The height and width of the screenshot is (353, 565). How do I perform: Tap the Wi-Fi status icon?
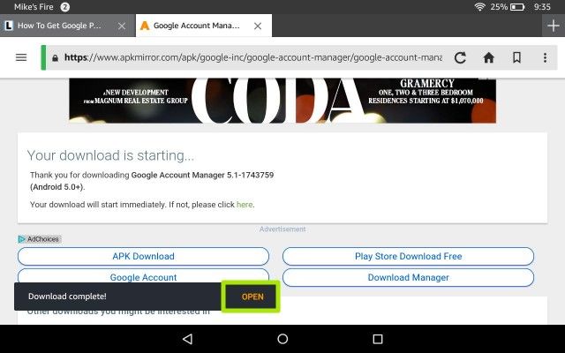click(479, 7)
